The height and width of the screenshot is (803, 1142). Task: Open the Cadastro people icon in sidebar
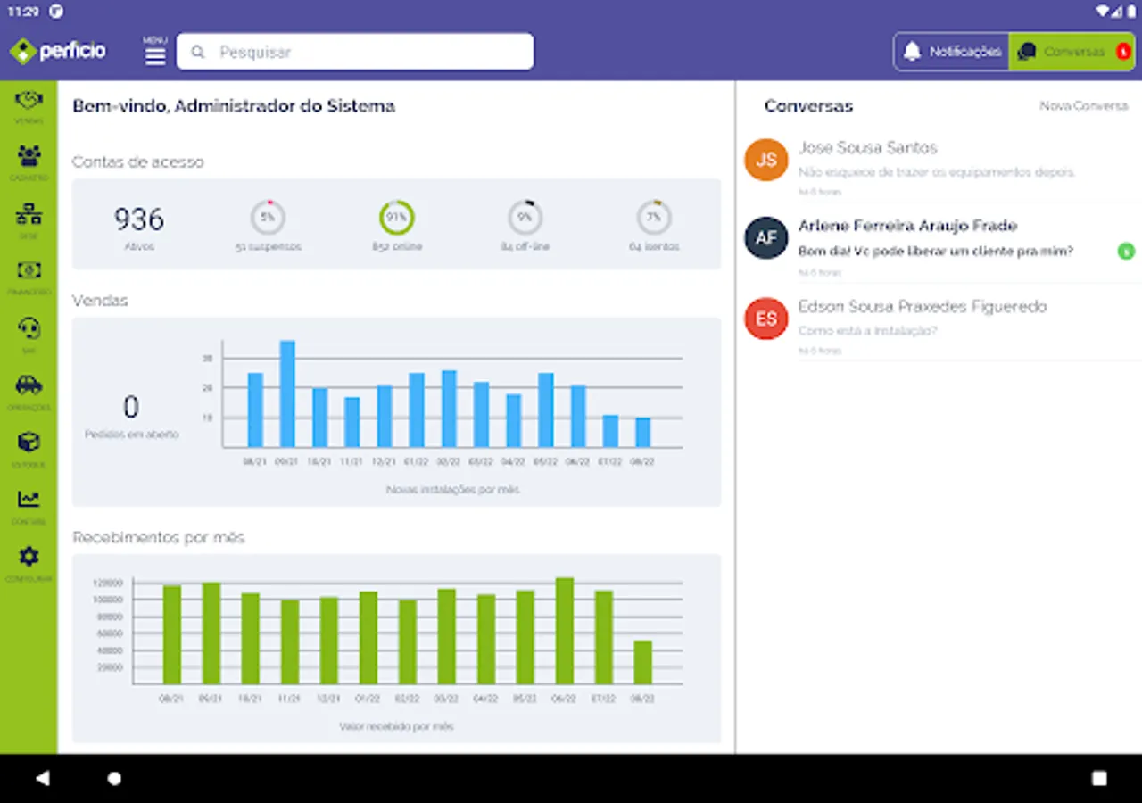point(29,162)
